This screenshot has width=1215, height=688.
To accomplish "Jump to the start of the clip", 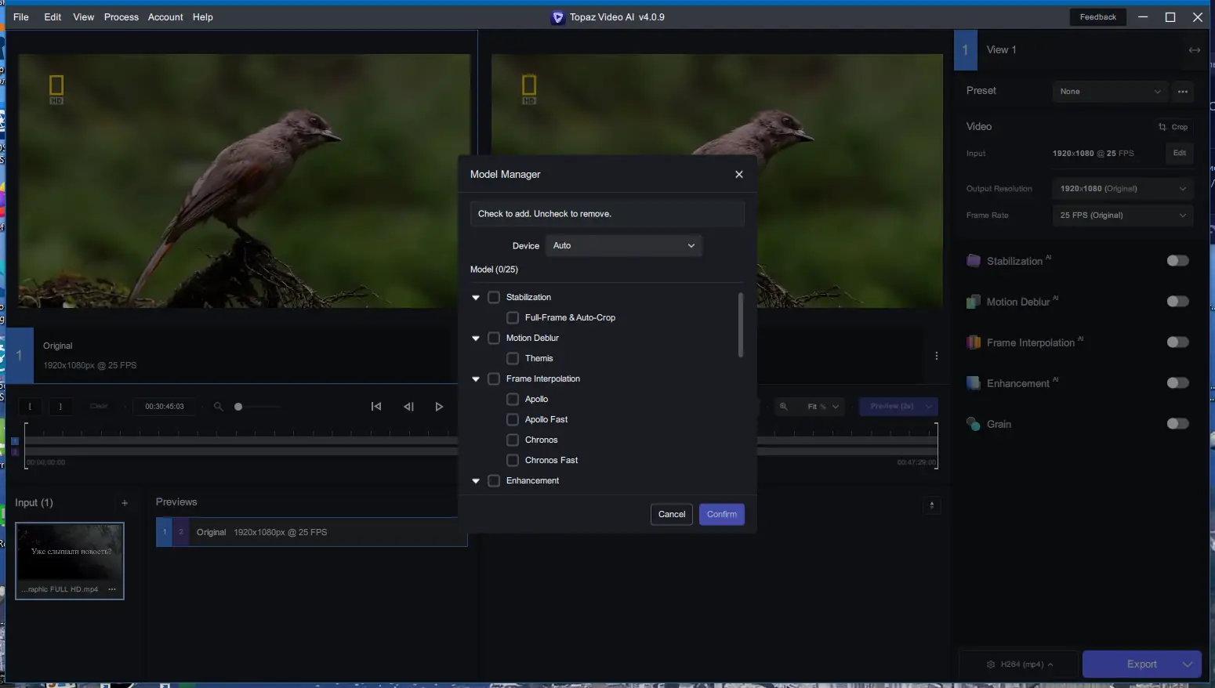I will [x=376, y=407].
